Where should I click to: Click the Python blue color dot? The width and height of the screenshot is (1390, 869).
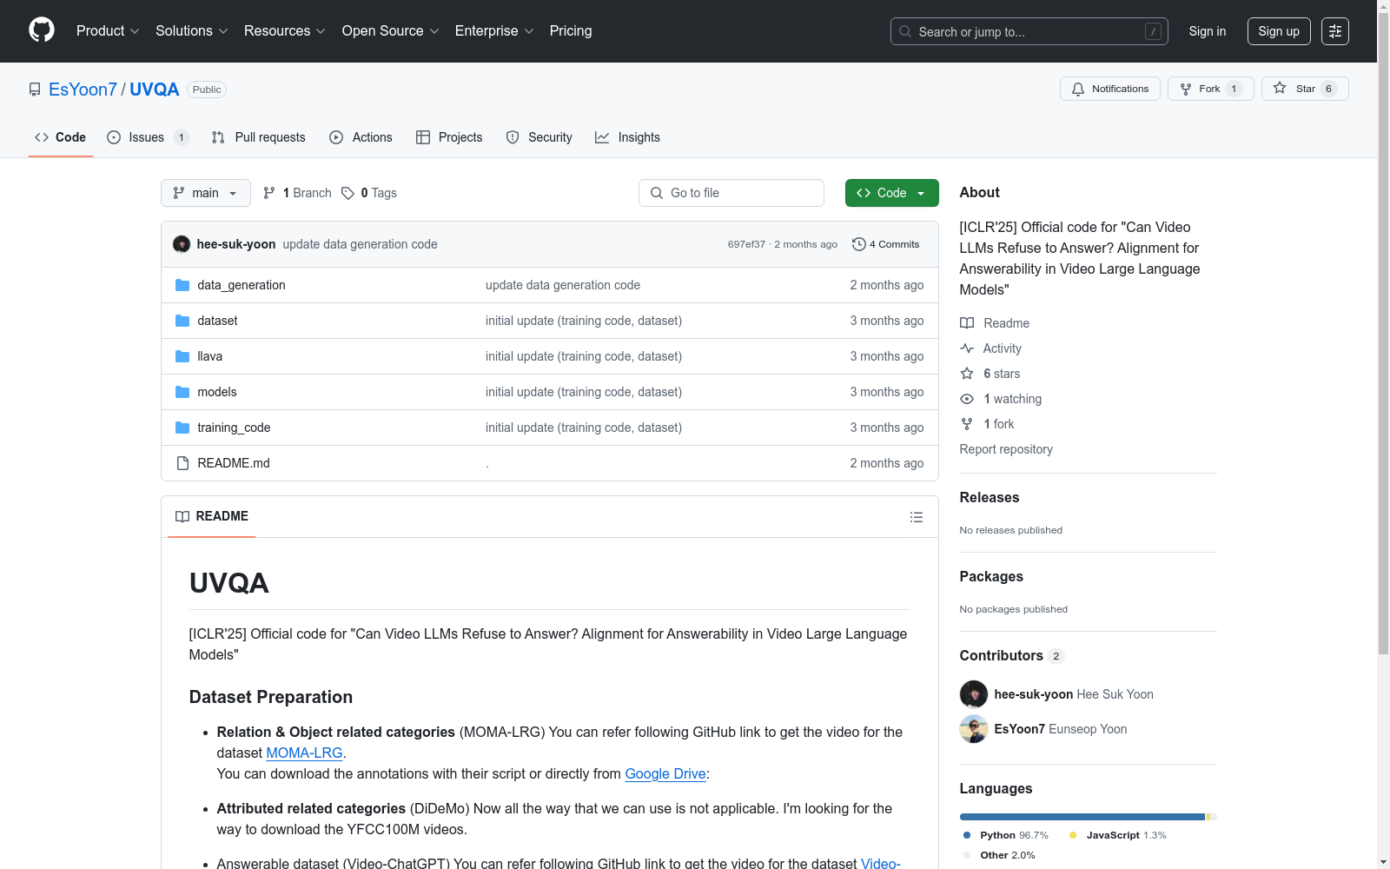[x=967, y=835]
